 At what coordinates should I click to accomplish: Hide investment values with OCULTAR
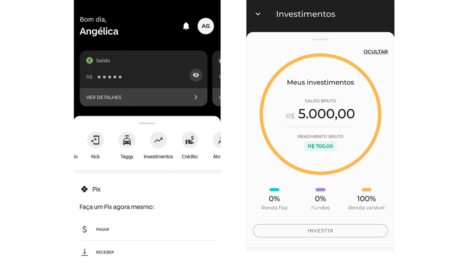[x=376, y=52]
